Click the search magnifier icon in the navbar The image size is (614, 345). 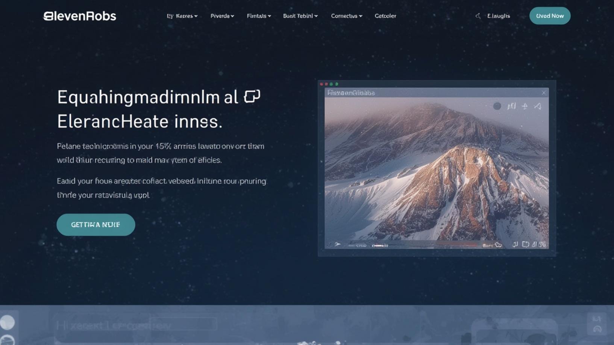point(478,16)
